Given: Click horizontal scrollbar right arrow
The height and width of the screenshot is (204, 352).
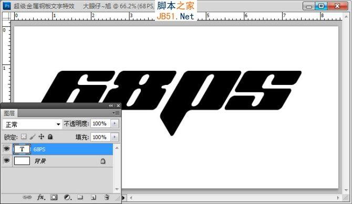Looking at the screenshot, I should click(x=338, y=198).
